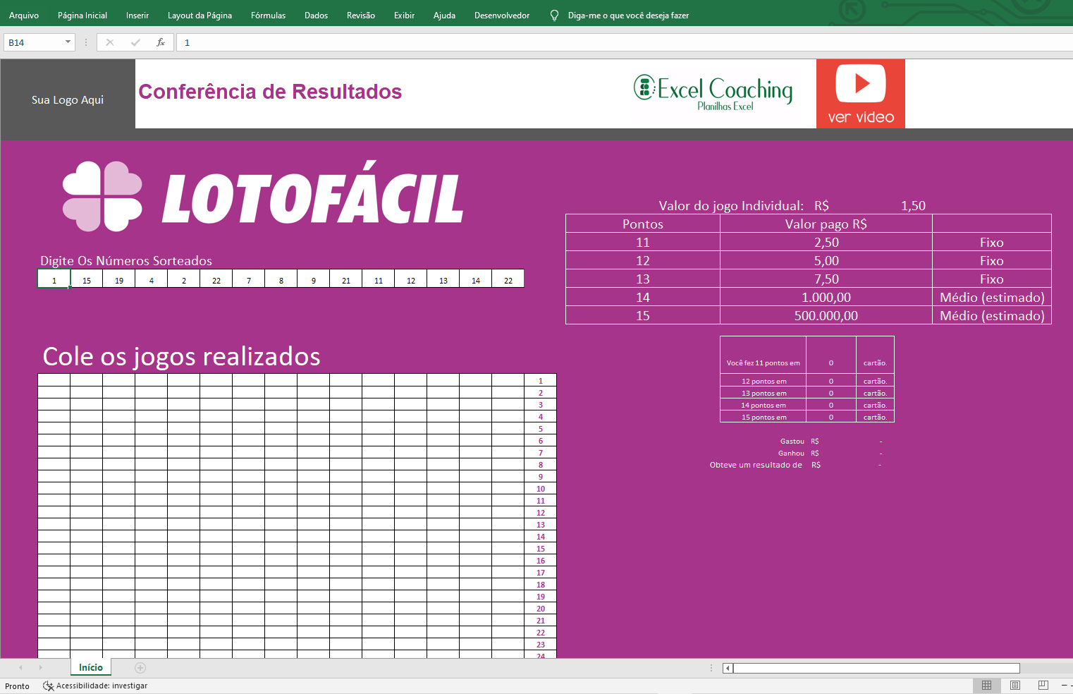The height and width of the screenshot is (694, 1073).
Task: Click the 'Médio (estimado)' cell for 15 points
Action: click(x=992, y=315)
